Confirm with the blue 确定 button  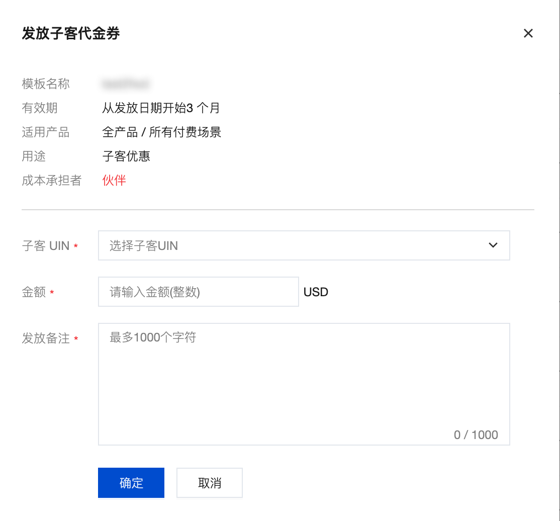point(131,483)
